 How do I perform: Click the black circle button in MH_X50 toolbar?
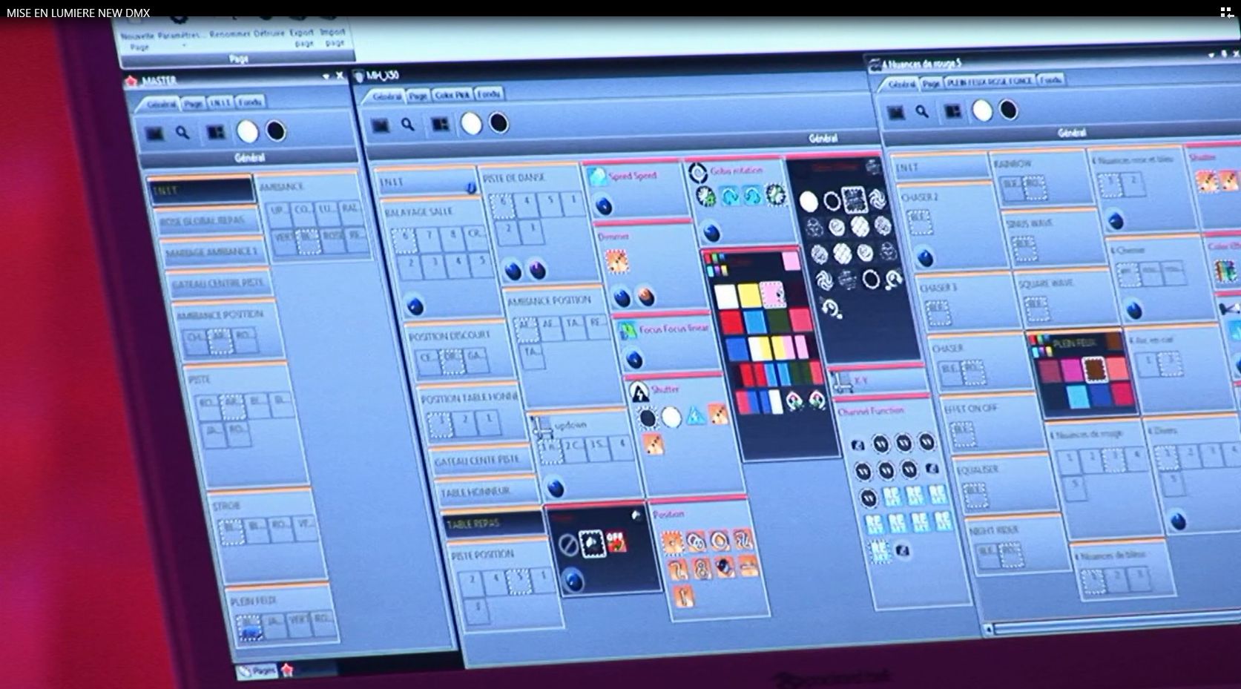(x=499, y=123)
